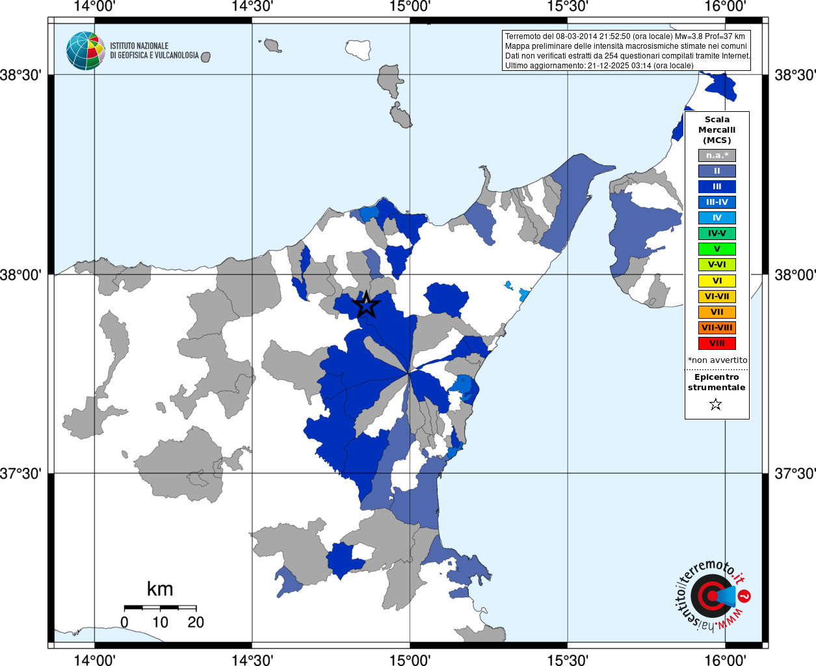Click the 'Ultimo aggiornamento' timestamp line
Image resolution: width=816 pixels, height=666 pixels.
pos(599,66)
